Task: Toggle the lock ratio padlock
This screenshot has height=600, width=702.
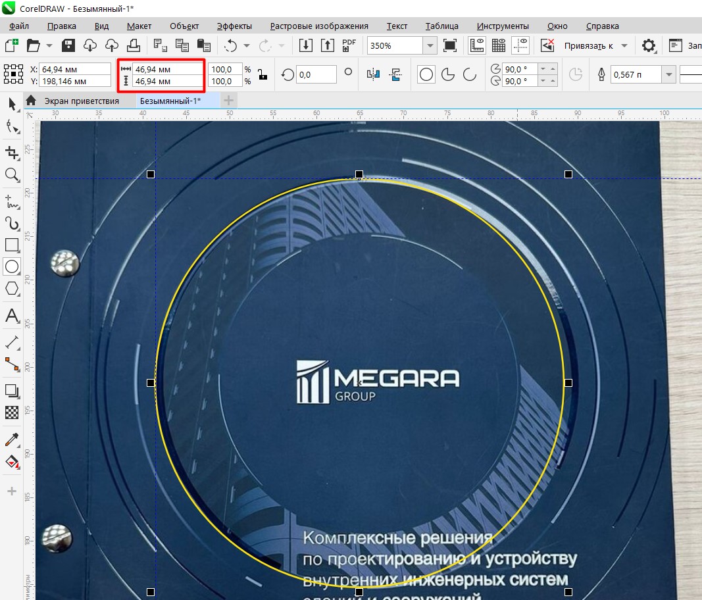Action: click(263, 74)
